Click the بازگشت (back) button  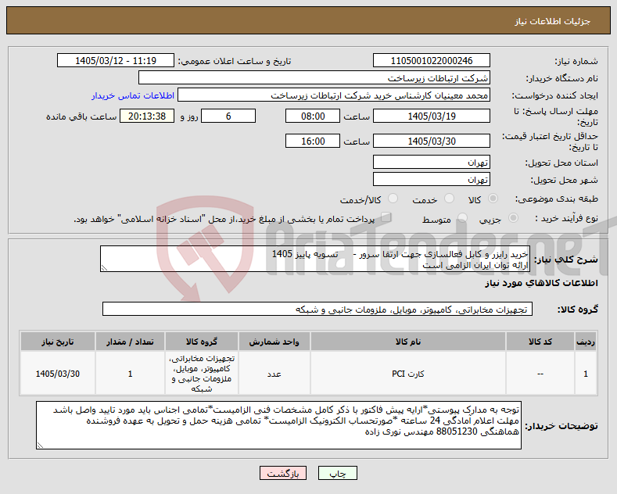click(x=283, y=473)
